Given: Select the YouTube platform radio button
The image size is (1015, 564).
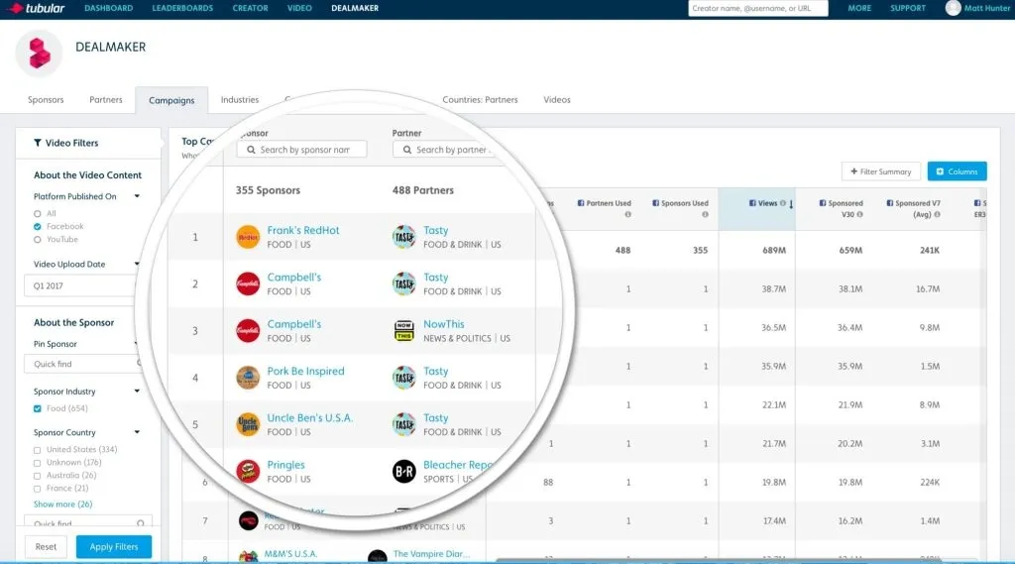Looking at the screenshot, I should pyautogui.click(x=37, y=240).
